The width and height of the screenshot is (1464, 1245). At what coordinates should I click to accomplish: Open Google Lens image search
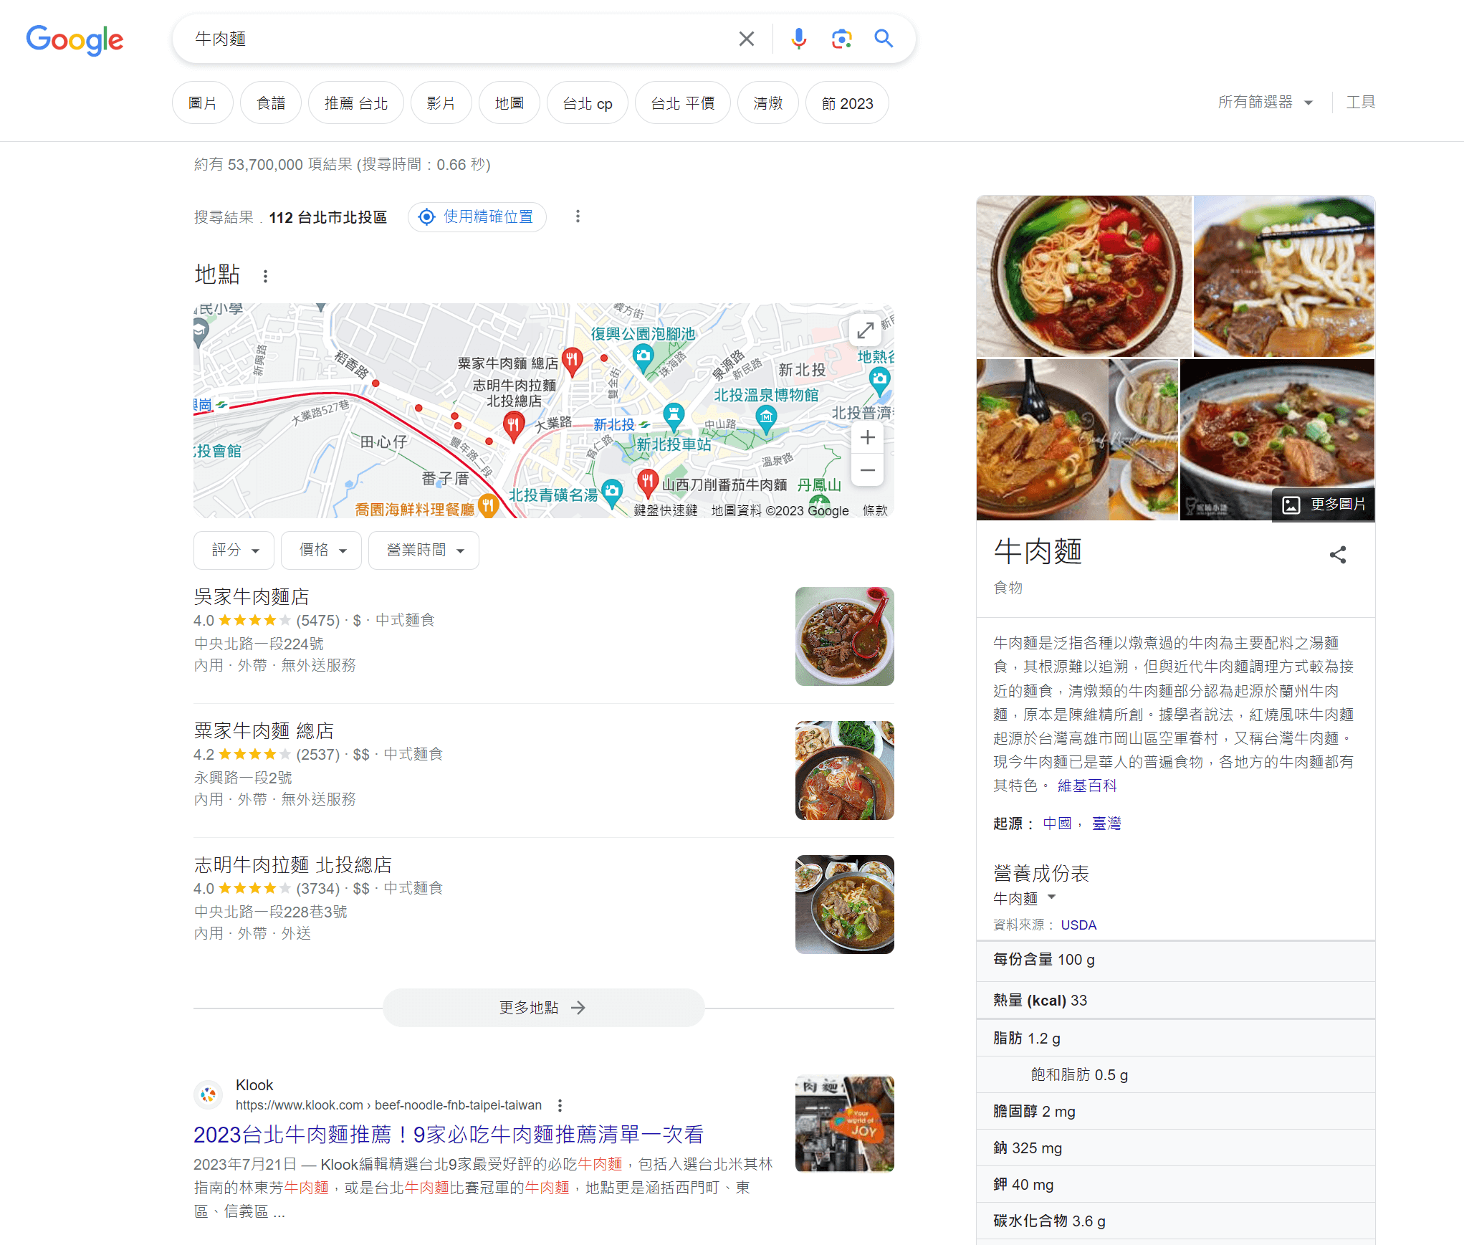[841, 39]
